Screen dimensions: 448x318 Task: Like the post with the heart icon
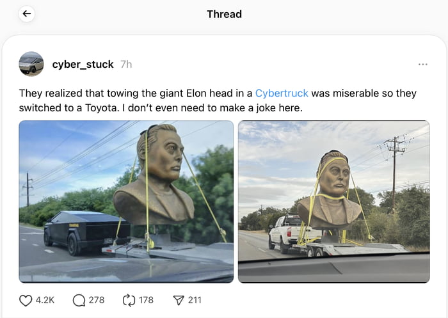(26, 299)
